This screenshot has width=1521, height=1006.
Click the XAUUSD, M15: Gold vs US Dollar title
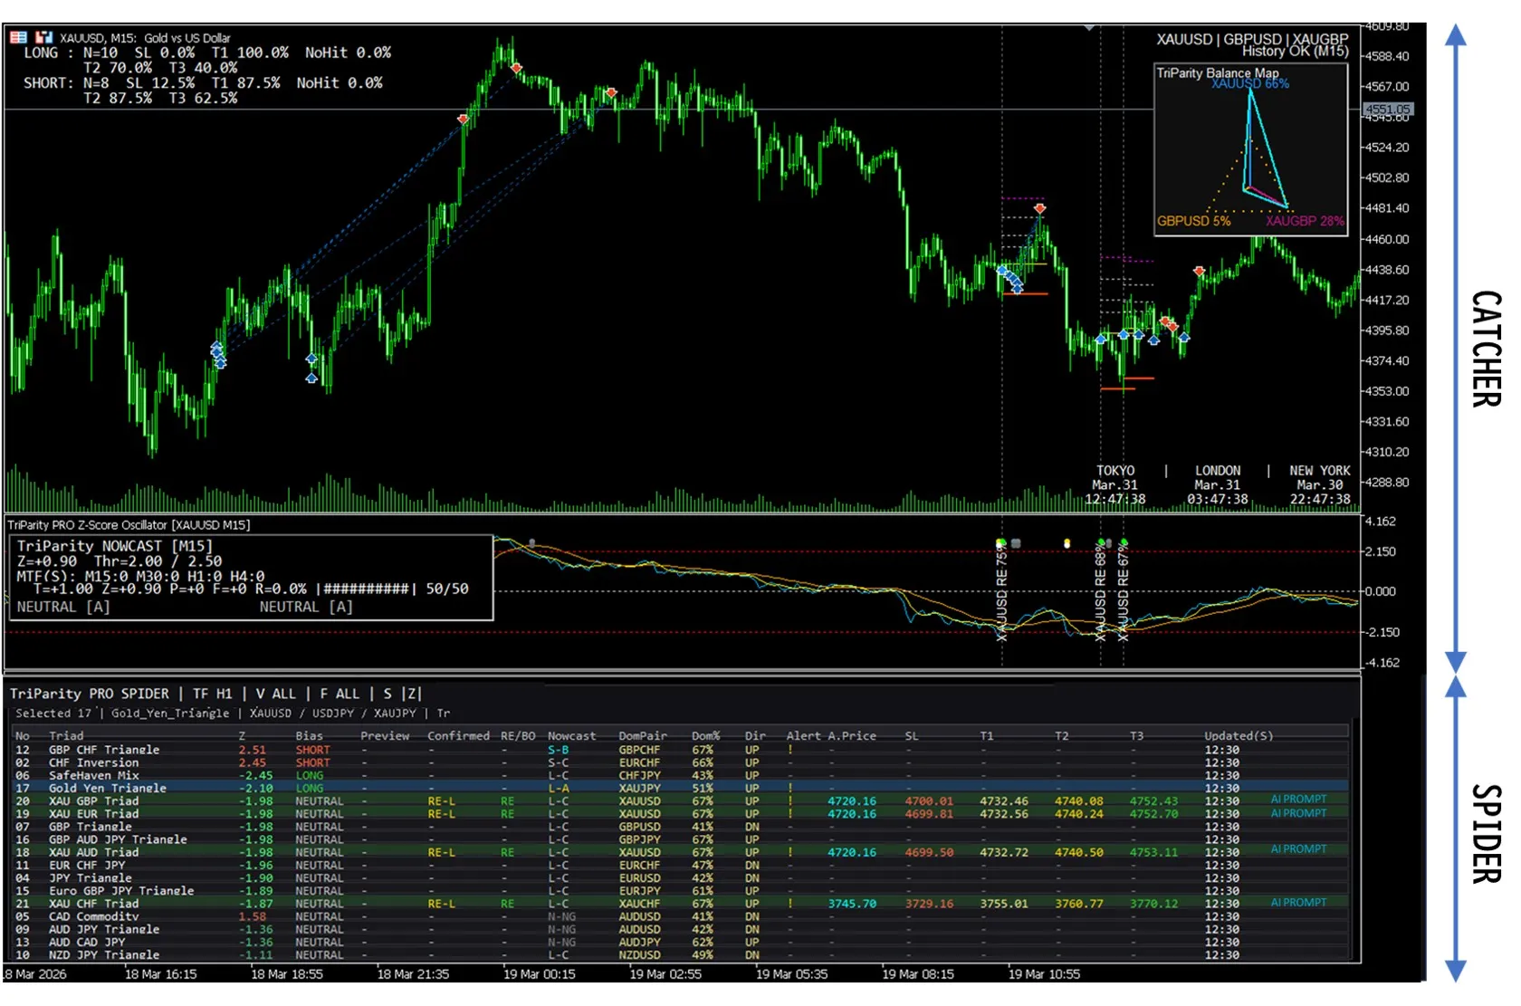tap(145, 38)
